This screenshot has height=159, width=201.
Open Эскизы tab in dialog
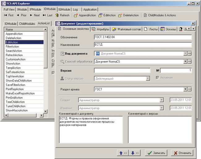click(168, 29)
